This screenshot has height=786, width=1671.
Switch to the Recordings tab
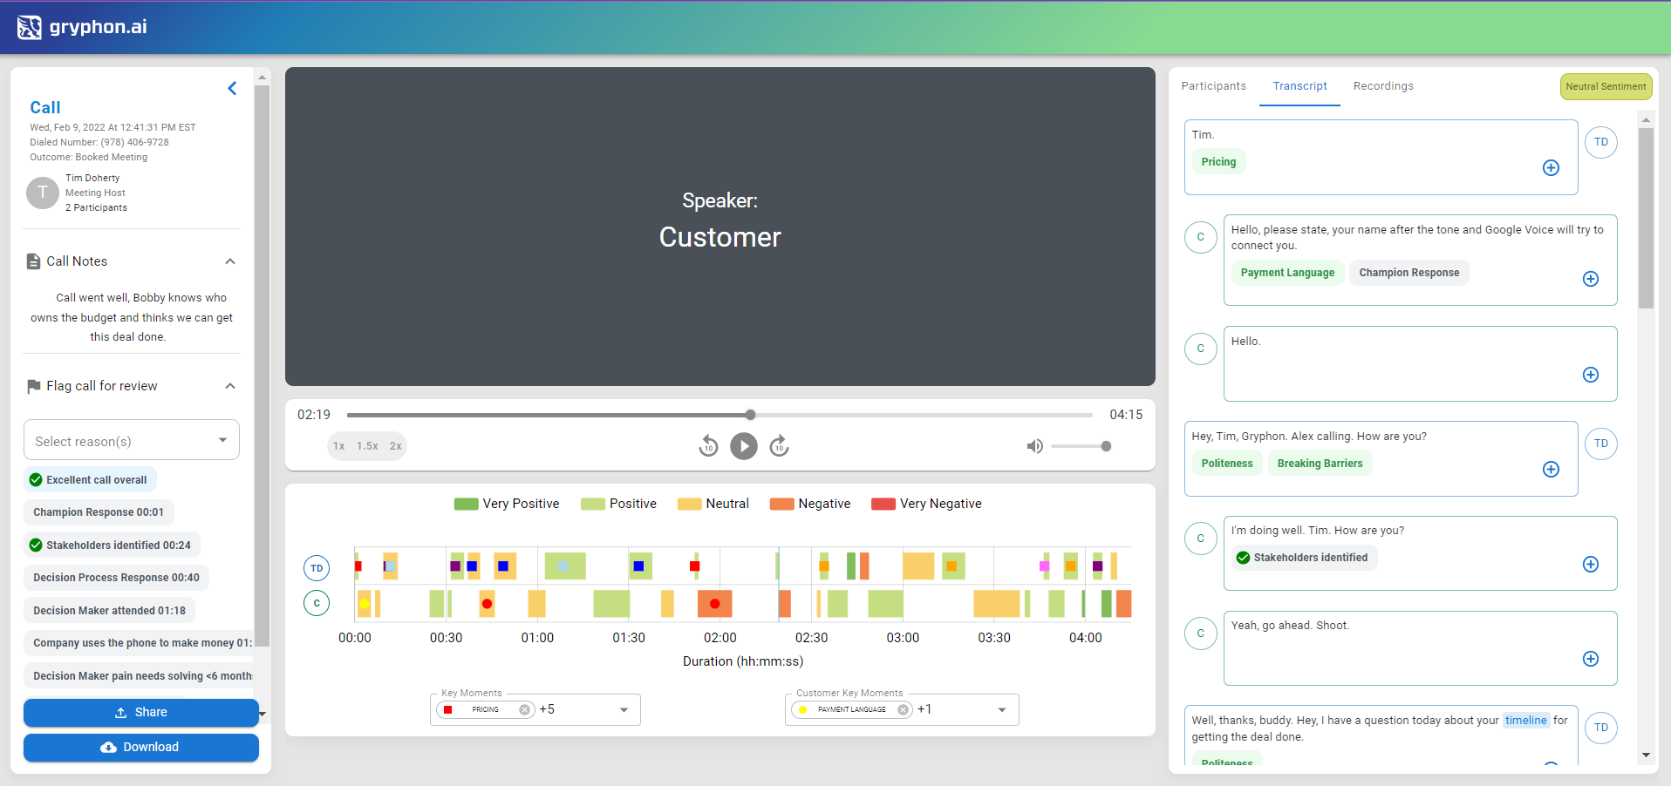coord(1383,86)
